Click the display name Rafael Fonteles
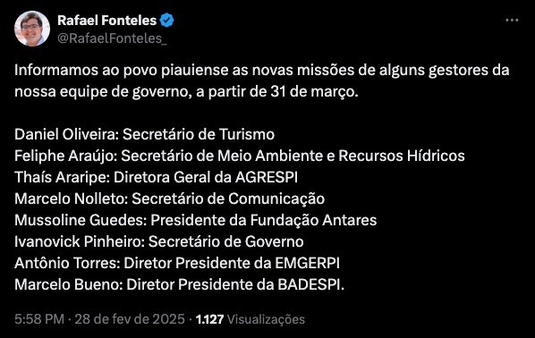This screenshot has width=535, height=338. pos(106,21)
